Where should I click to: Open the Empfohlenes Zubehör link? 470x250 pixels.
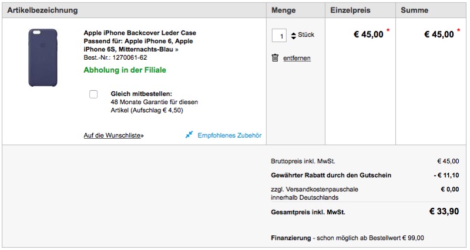point(229,135)
